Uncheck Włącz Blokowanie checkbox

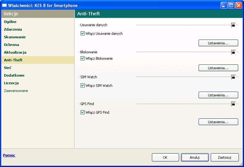[x=83, y=58]
